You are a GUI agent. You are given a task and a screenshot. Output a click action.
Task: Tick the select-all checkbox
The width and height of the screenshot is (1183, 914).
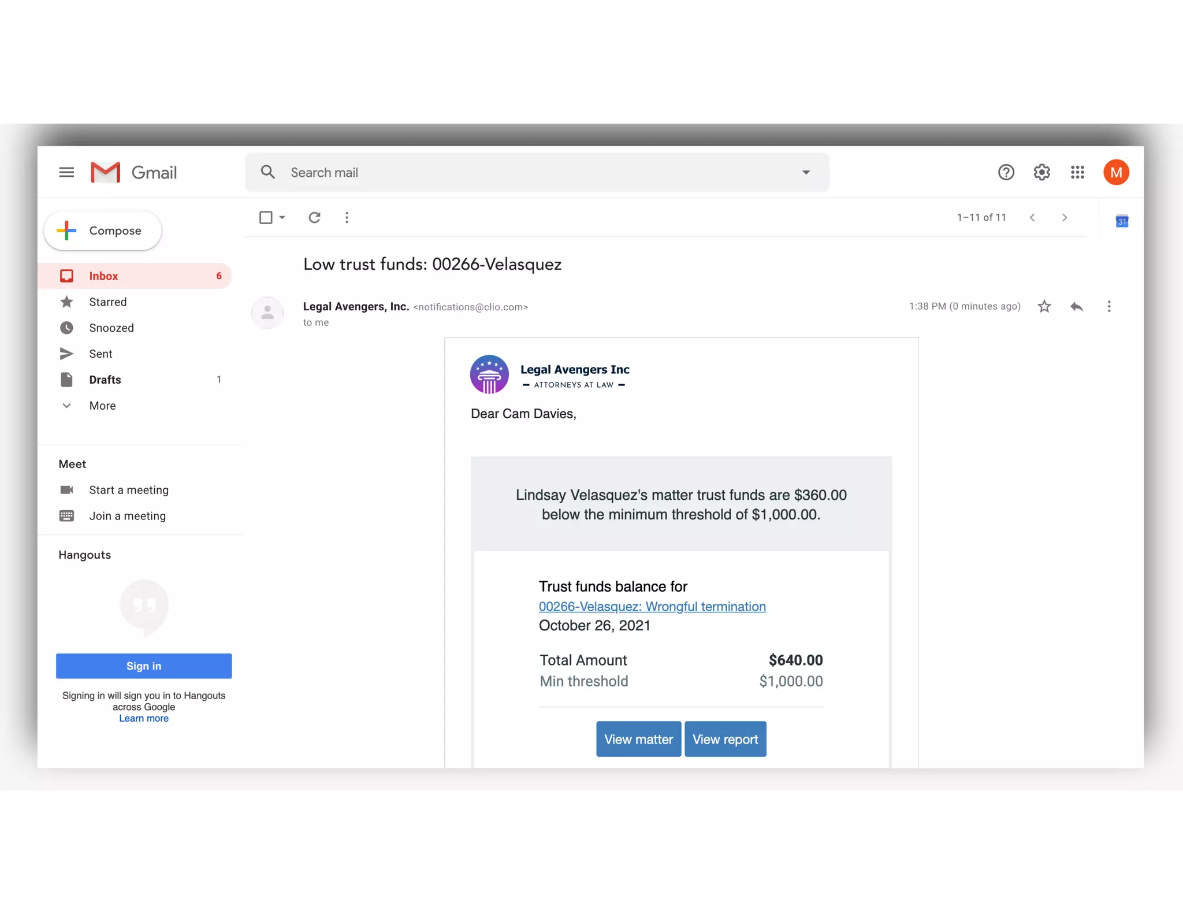[x=266, y=218]
